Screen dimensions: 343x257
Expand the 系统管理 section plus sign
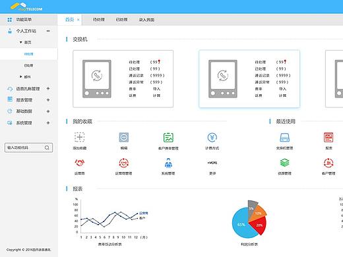tap(48, 123)
